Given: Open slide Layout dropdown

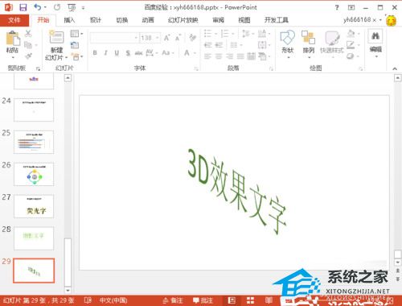Looking at the screenshot, I should pos(76,34).
